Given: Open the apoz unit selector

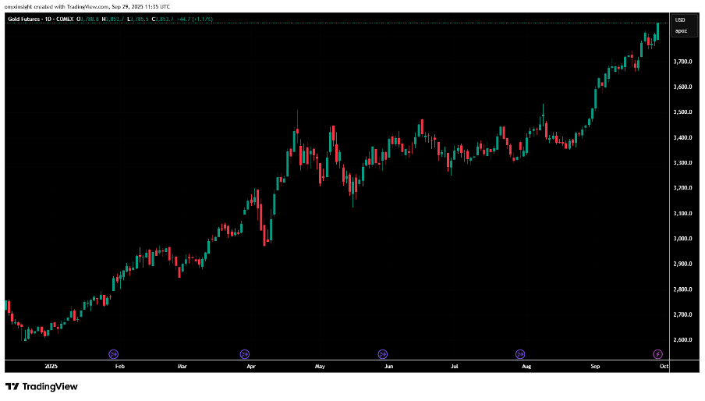Looking at the screenshot, I should pyautogui.click(x=681, y=30).
